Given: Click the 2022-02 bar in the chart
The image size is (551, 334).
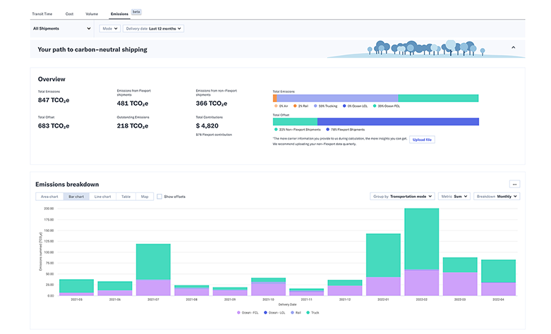Looking at the screenshot, I should [x=422, y=252].
